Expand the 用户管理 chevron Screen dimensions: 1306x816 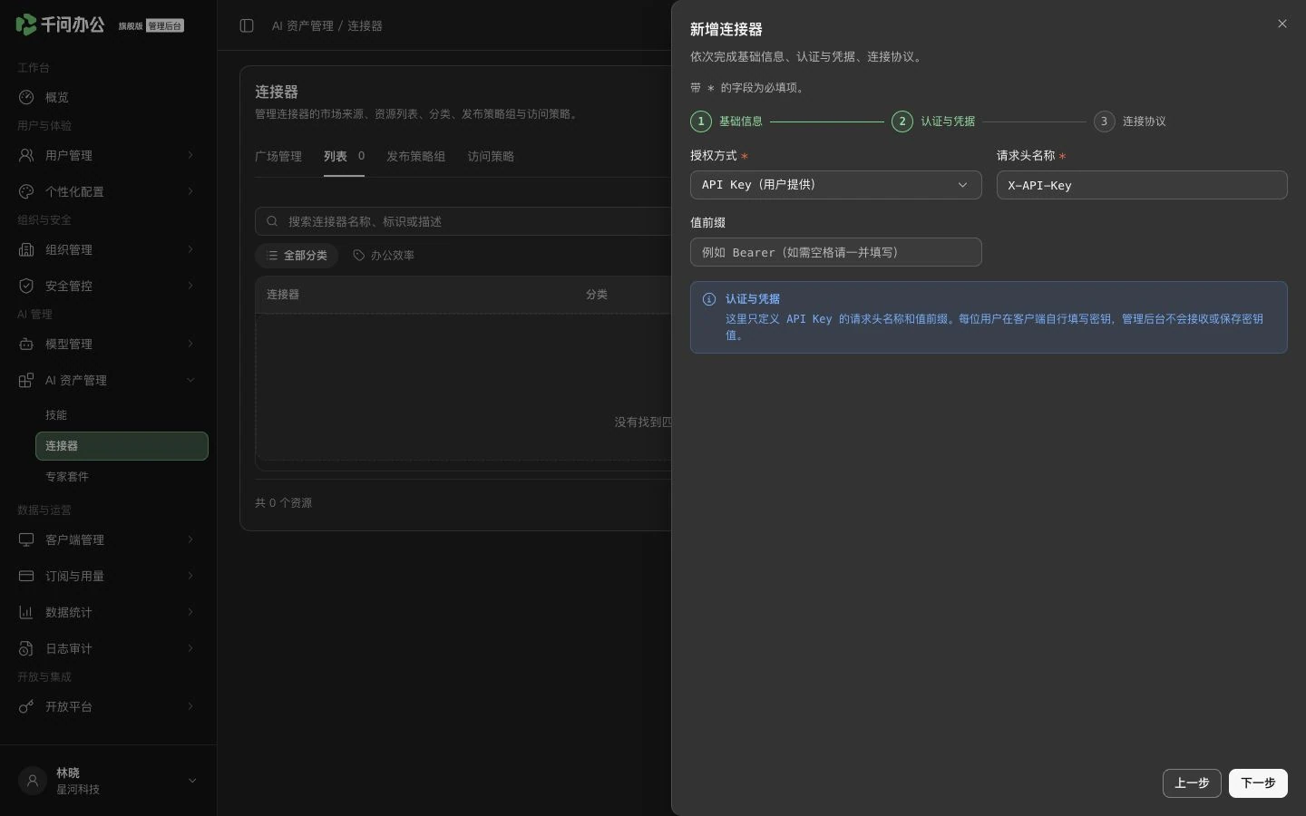pyautogui.click(x=190, y=155)
